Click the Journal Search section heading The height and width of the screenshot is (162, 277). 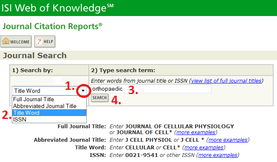(x=35, y=56)
